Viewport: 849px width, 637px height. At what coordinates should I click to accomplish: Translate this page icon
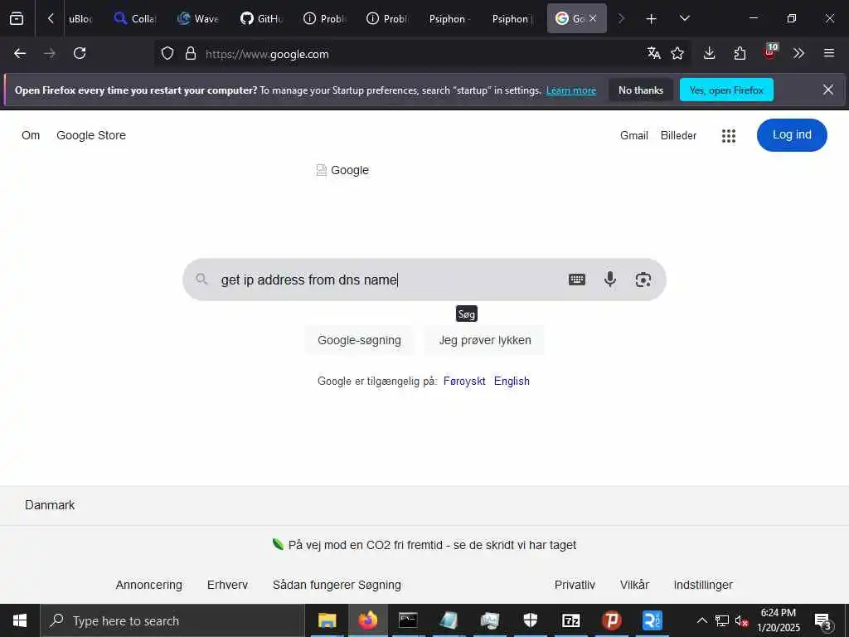tap(653, 53)
